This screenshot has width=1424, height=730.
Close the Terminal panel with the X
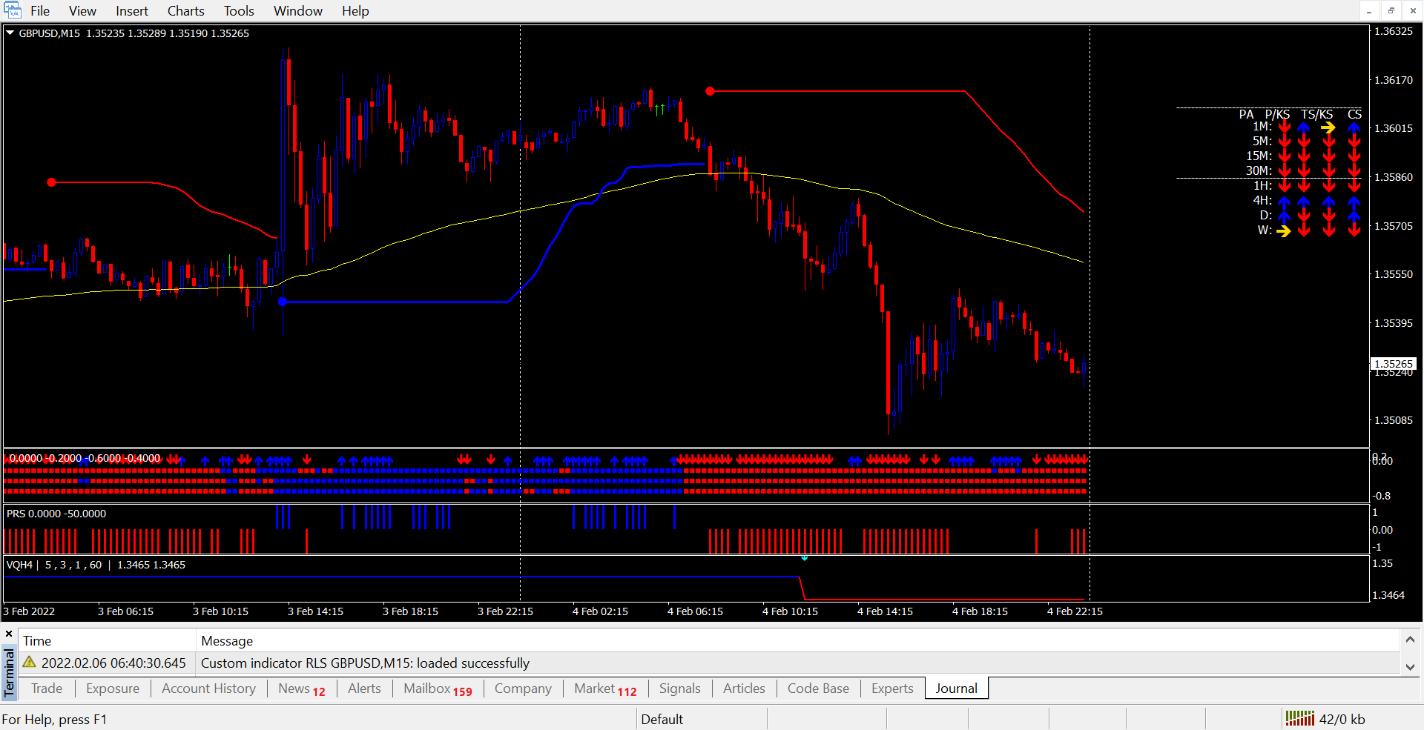click(9, 634)
